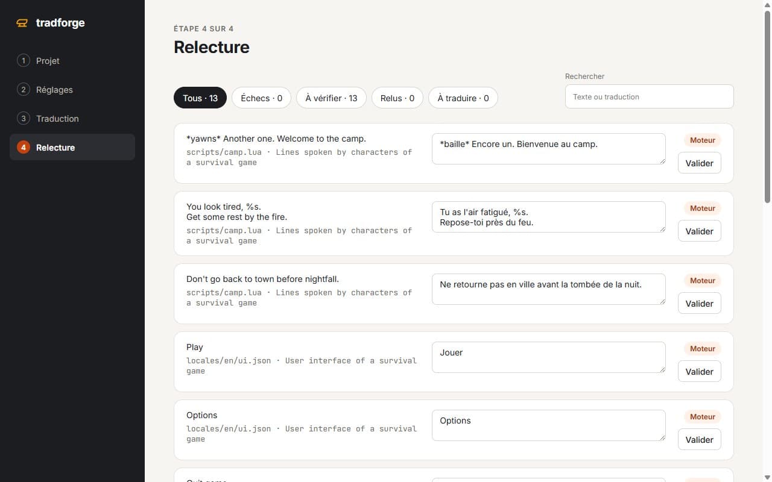
Task: Click the step 3 number circle
Action: pyautogui.click(x=24, y=119)
